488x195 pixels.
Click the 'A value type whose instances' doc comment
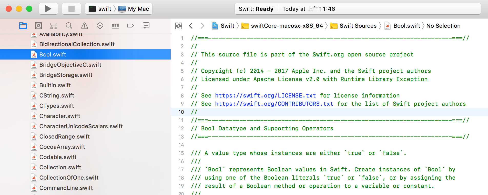tap(299, 153)
